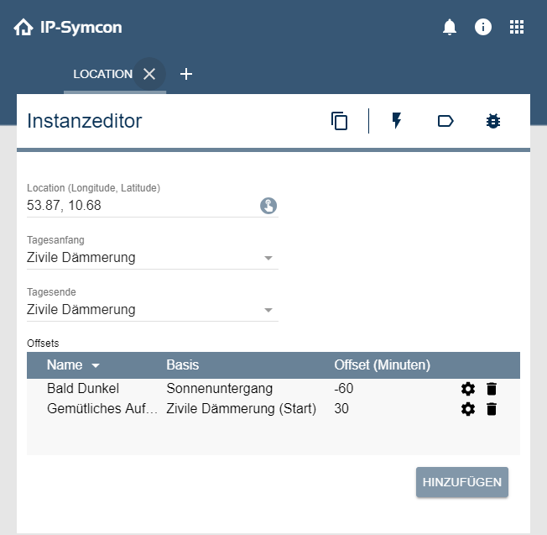Click the location picker icon

[x=268, y=206]
